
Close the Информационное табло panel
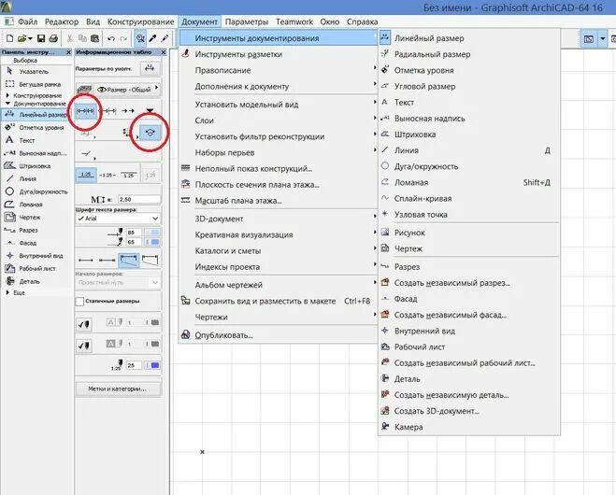tap(164, 52)
